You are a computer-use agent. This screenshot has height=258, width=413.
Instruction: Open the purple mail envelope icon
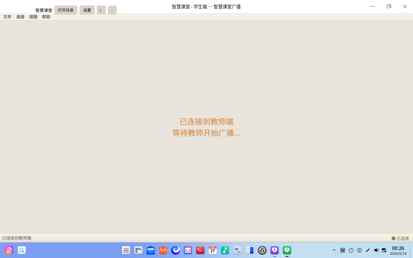pos(188,250)
